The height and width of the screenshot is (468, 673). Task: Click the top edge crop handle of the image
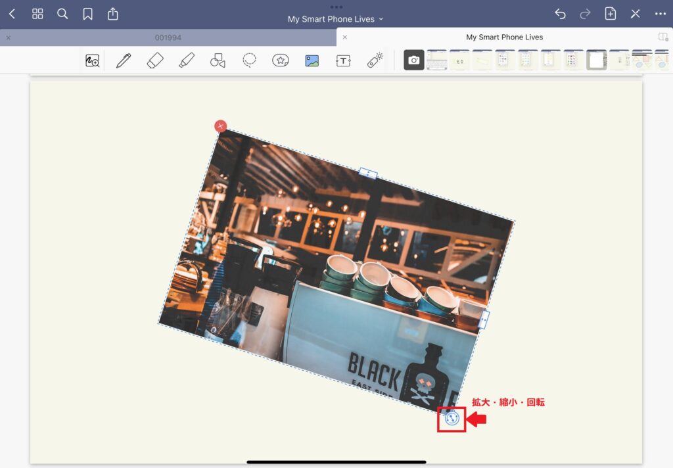(x=368, y=173)
